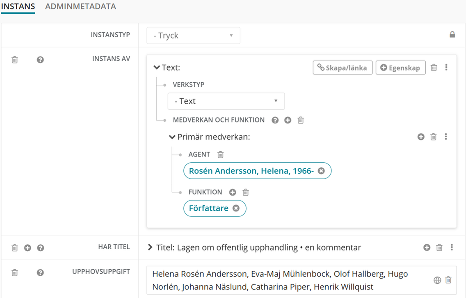The height and width of the screenshot is (298, 466).
Task: Open the Verkstyp Text dropdown
Action: [226, 101]
